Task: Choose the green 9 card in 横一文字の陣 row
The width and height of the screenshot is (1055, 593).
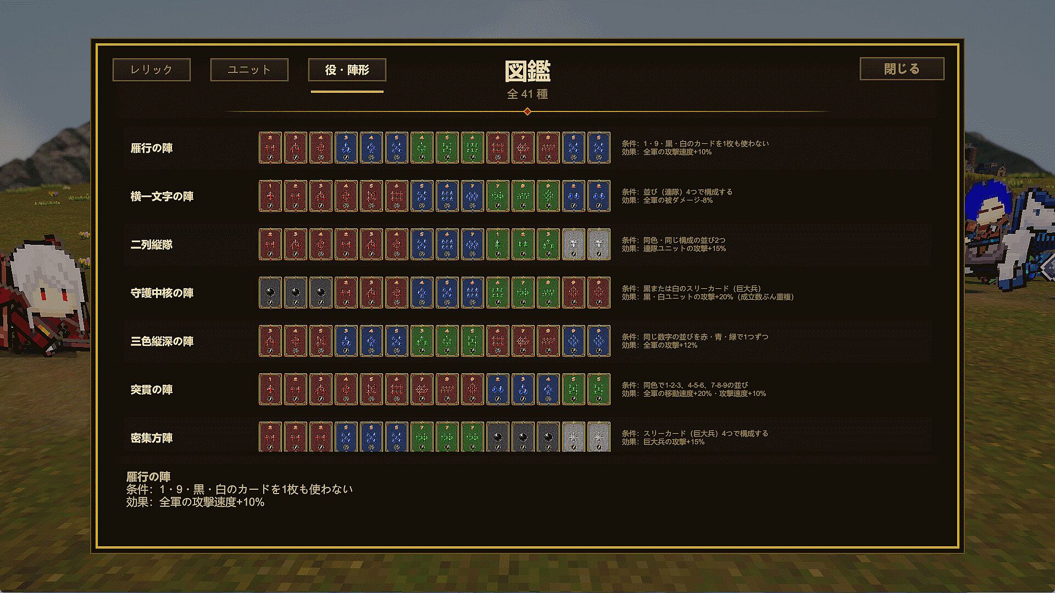Action: tap(548, 196)
